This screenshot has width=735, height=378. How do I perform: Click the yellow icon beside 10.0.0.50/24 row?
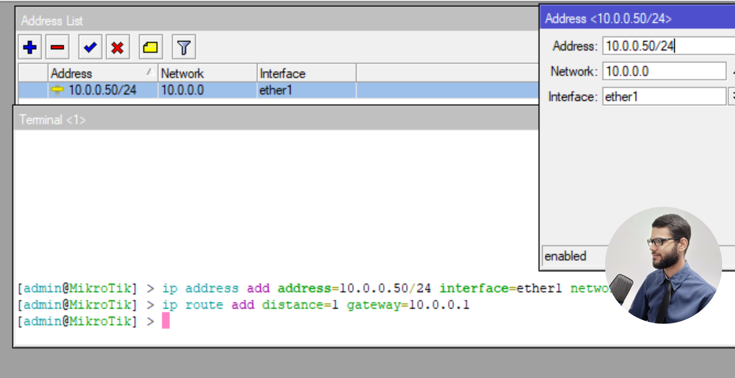57,90
